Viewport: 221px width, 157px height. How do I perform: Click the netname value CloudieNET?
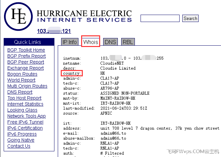point(112,63)
